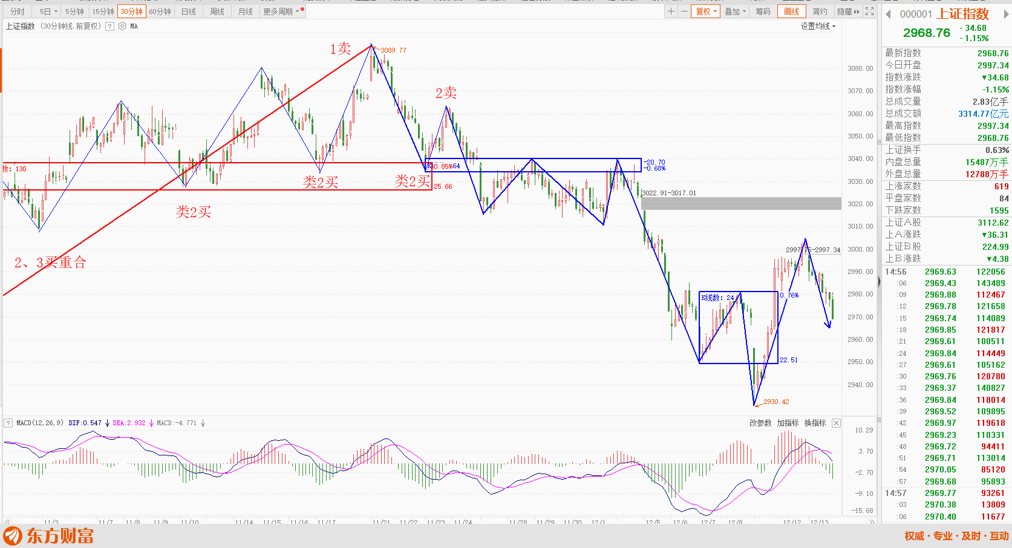The image size is (1012, 548).
Task: Click the 上涨家数 value 619
Action: click(x=1001, y=186)
